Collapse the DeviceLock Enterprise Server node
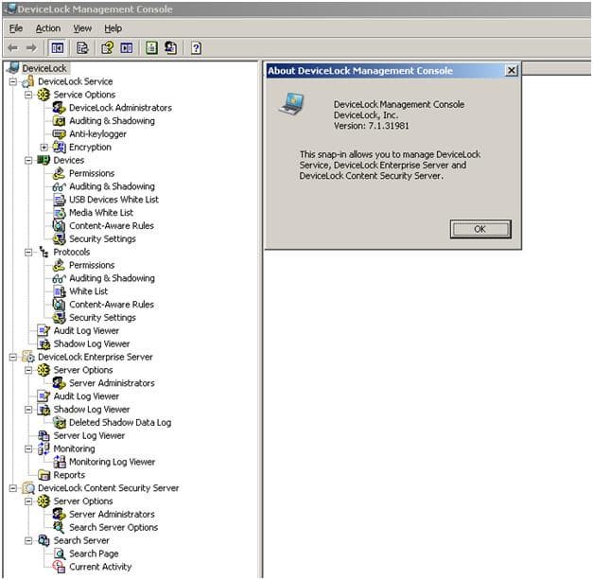Image resolution: width=593 pixels, height=580 pixels. pyautogui.click(x=13, y=357)
